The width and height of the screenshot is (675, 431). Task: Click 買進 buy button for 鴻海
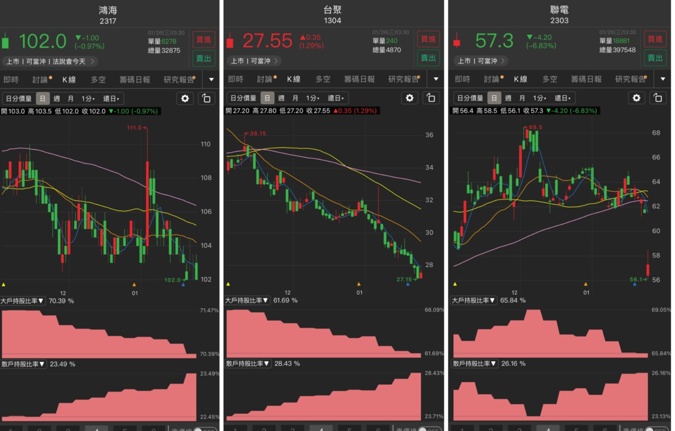pyautogui.click(x=203, y=39)
